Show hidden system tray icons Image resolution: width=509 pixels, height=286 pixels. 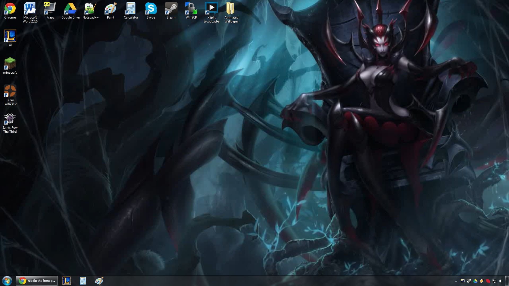tap(456, 281)
